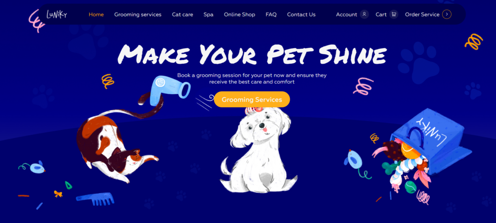Open the FAQ page

click(271, 14)
